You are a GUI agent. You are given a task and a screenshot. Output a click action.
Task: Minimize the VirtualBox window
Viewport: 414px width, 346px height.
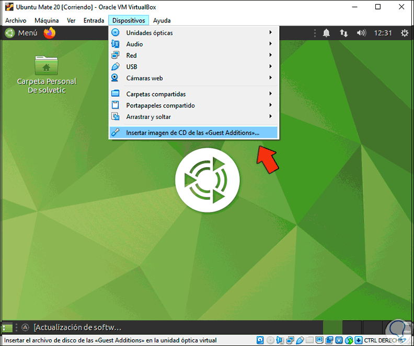[355, 7]
